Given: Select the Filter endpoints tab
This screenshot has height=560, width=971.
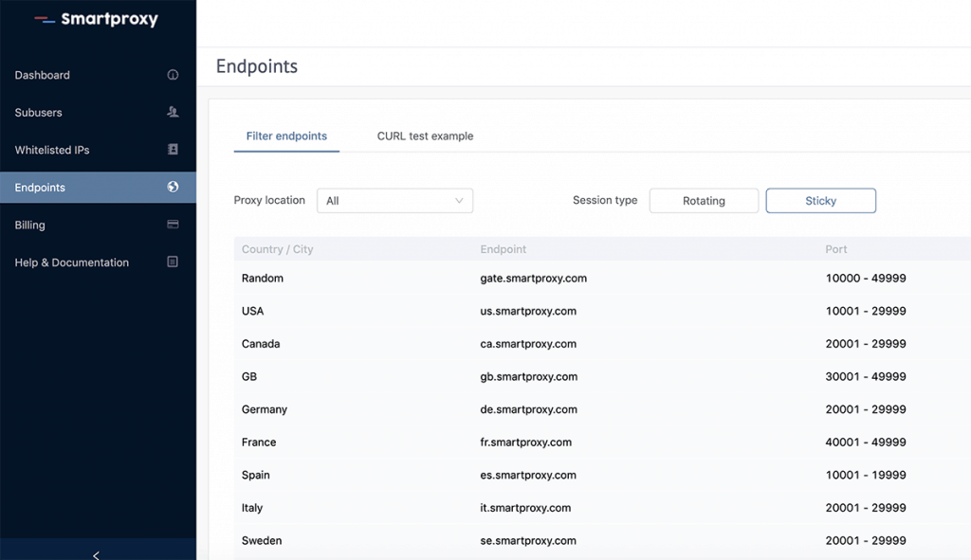Looking at the screenshot, I should (x=285, y=135).
